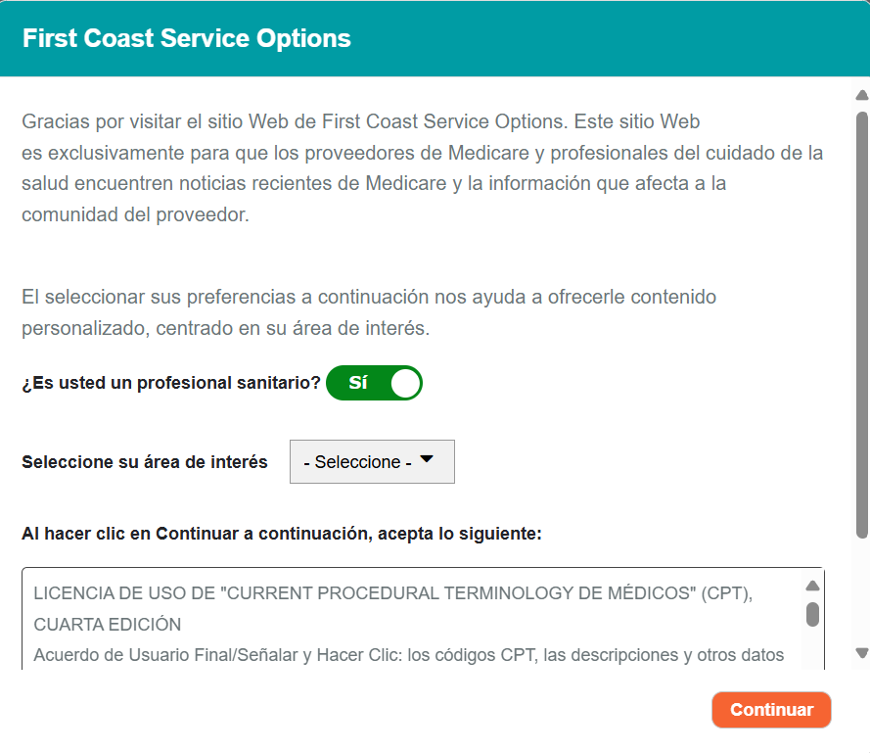
Task: Click the 'First Coast Service Options' header title
Action: pos(186,38)
